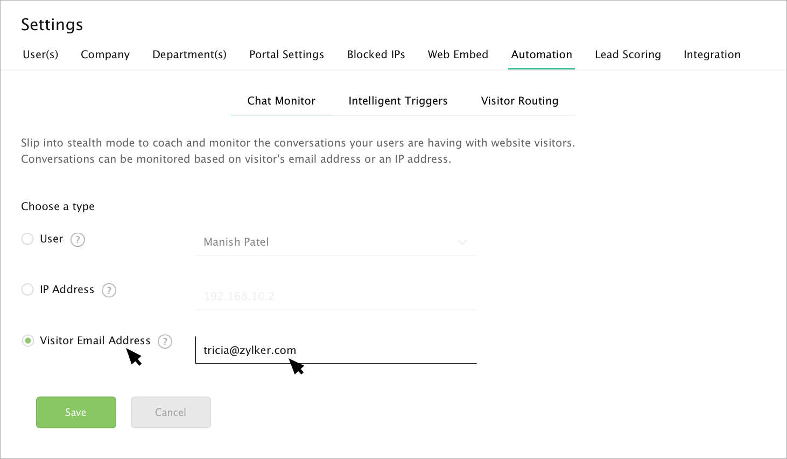Click the IP address input field
This screenshot has width=787, height=459.
click(336, 296)
